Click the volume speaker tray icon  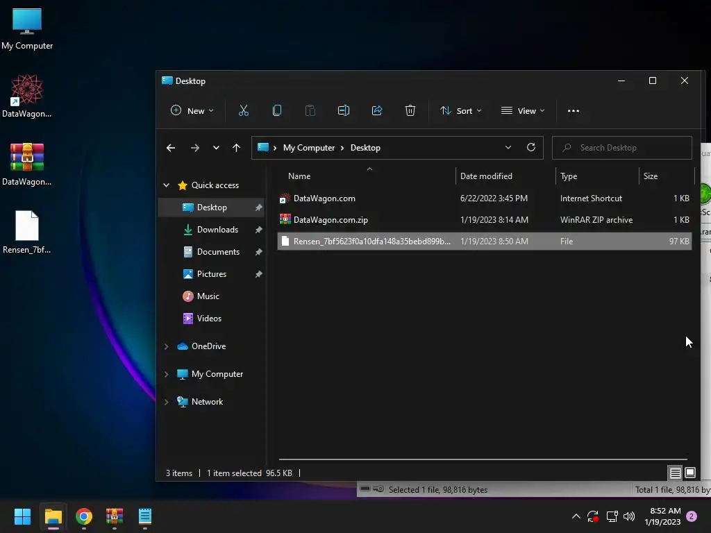pyautogui.click(x=629, y=516)
